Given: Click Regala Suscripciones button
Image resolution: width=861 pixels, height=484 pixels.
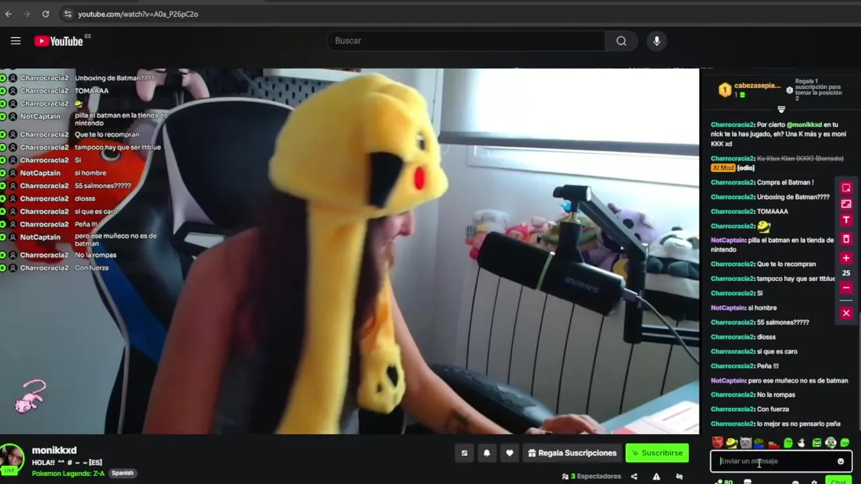Looking at the screenshot, I should pyautogui.click(x=572, y=453).
